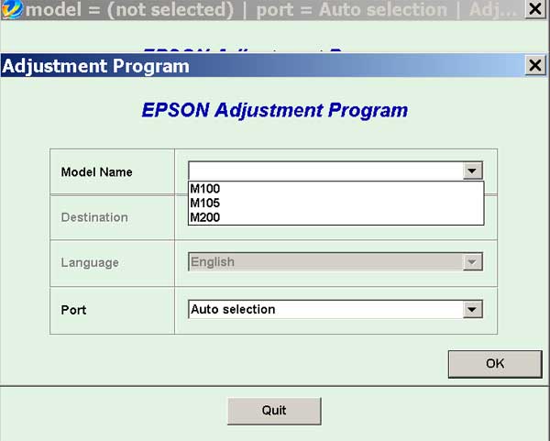The width and height of the screenshot is (550, 441).
Task: Collapse the Model Name dropdown arrow
Action: [472, 171]
